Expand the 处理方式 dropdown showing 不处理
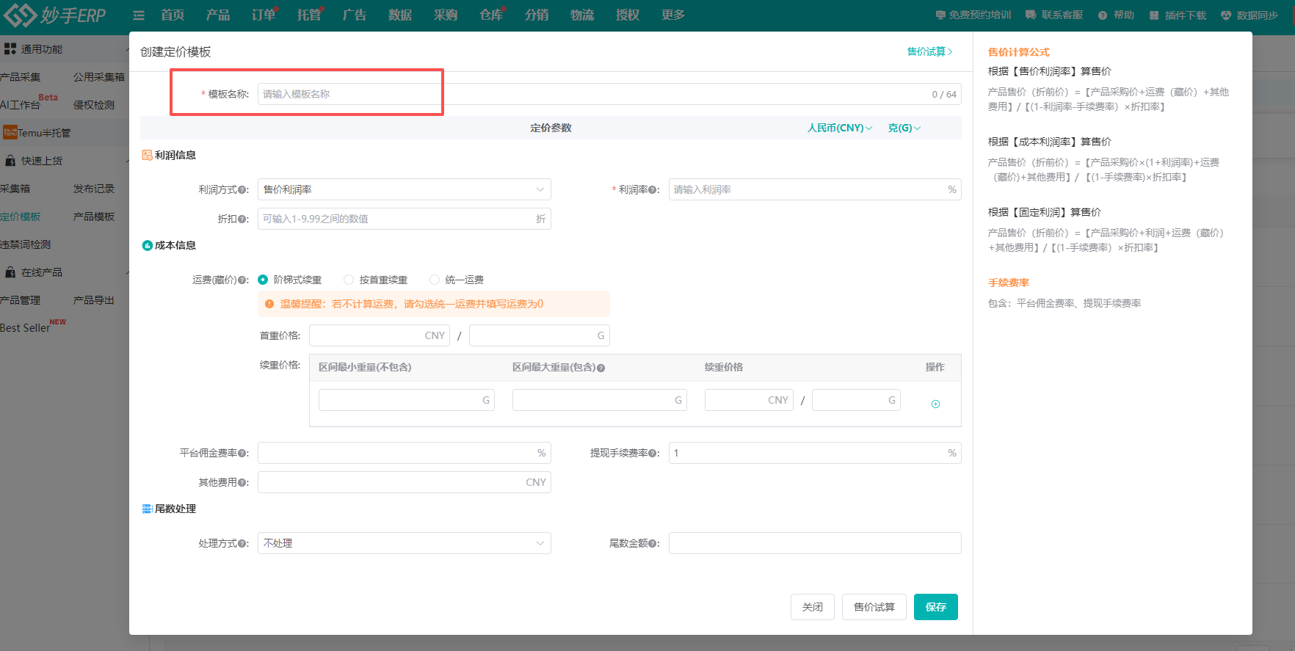Viewport: 1295px width, 651px height. (404, 543)
